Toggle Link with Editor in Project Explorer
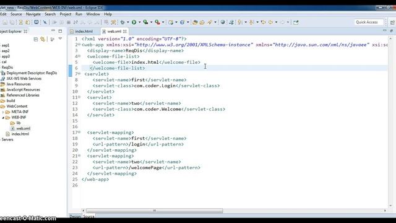 coord(43,39)
